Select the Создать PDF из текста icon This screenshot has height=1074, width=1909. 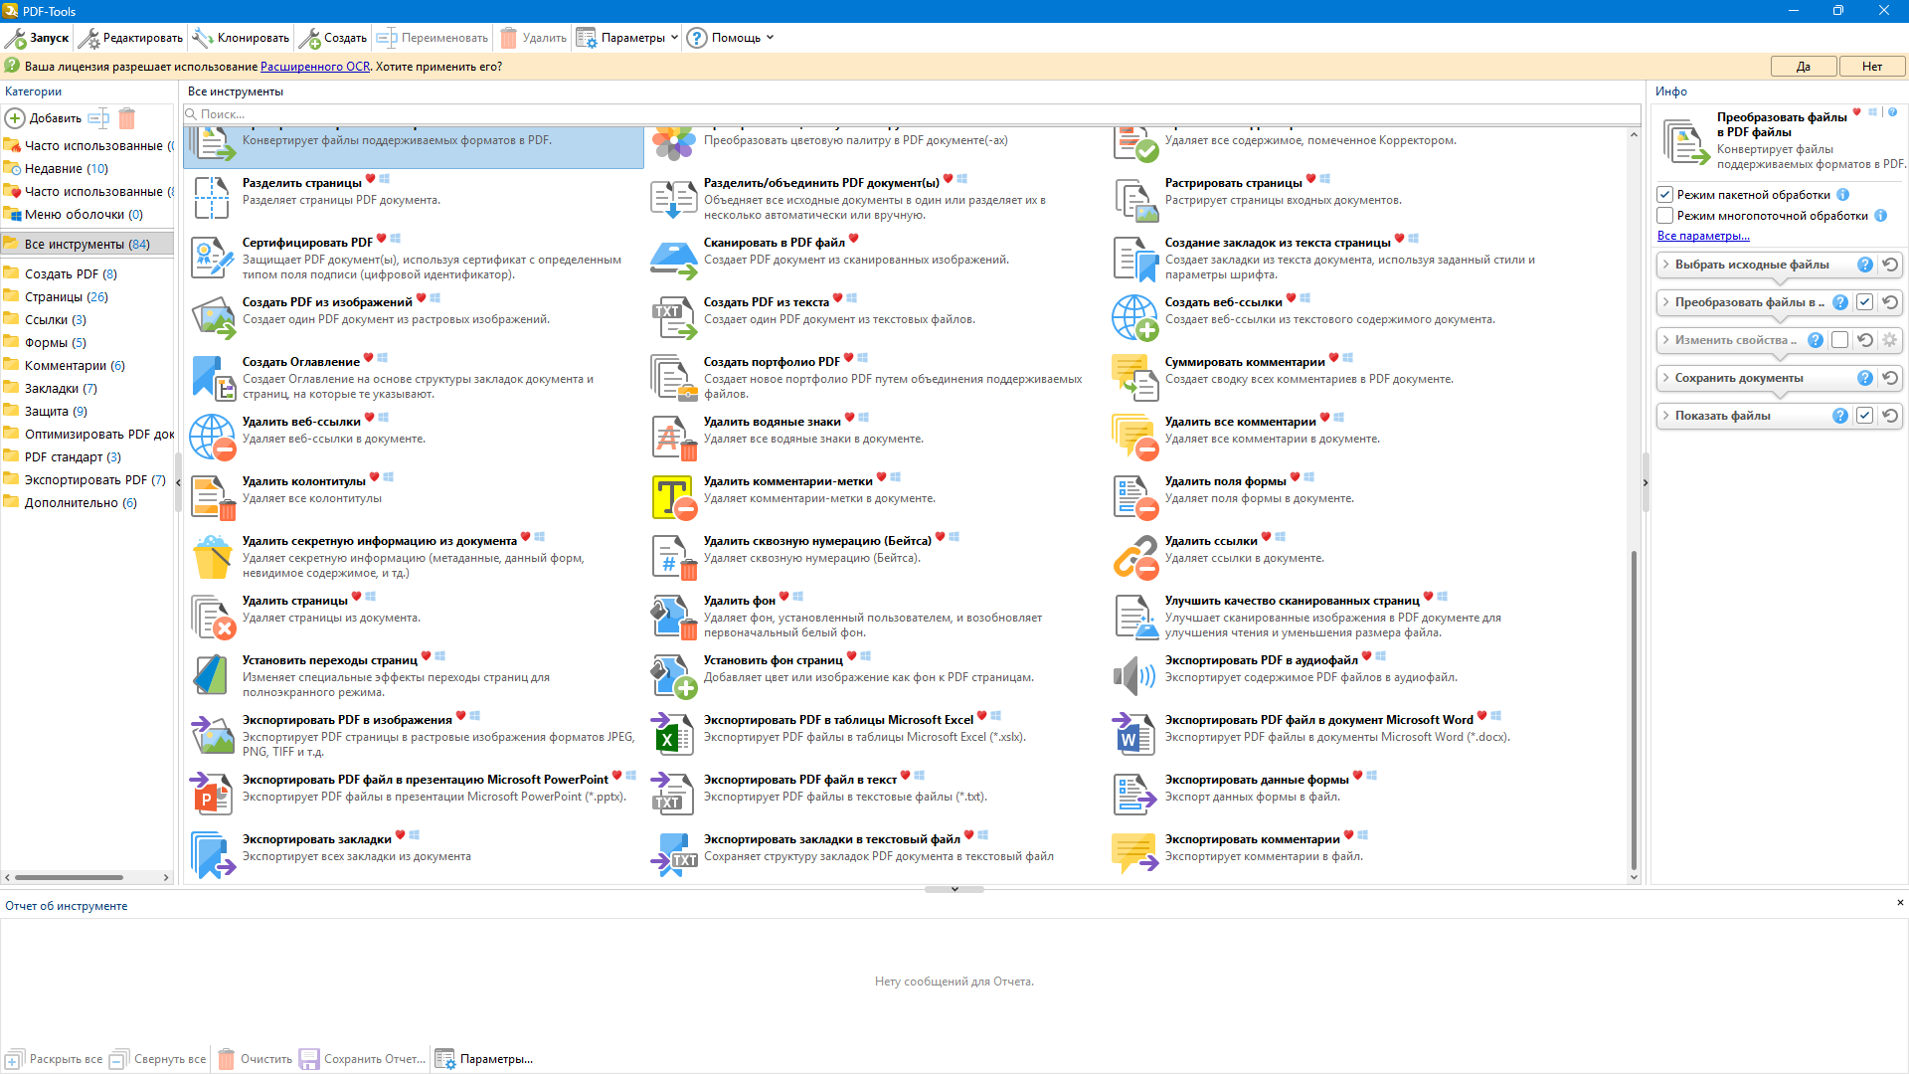673,316
